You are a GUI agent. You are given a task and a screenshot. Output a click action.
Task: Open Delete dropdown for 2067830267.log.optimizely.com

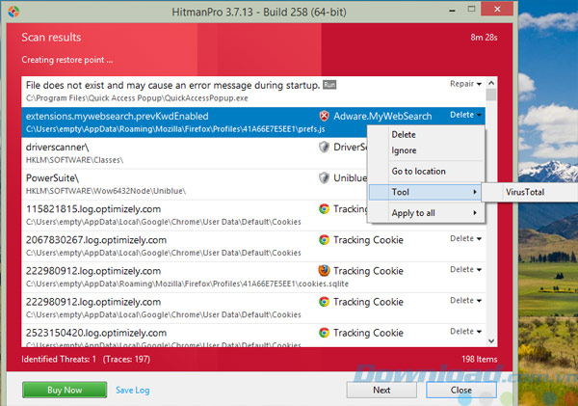coord(465,239)
